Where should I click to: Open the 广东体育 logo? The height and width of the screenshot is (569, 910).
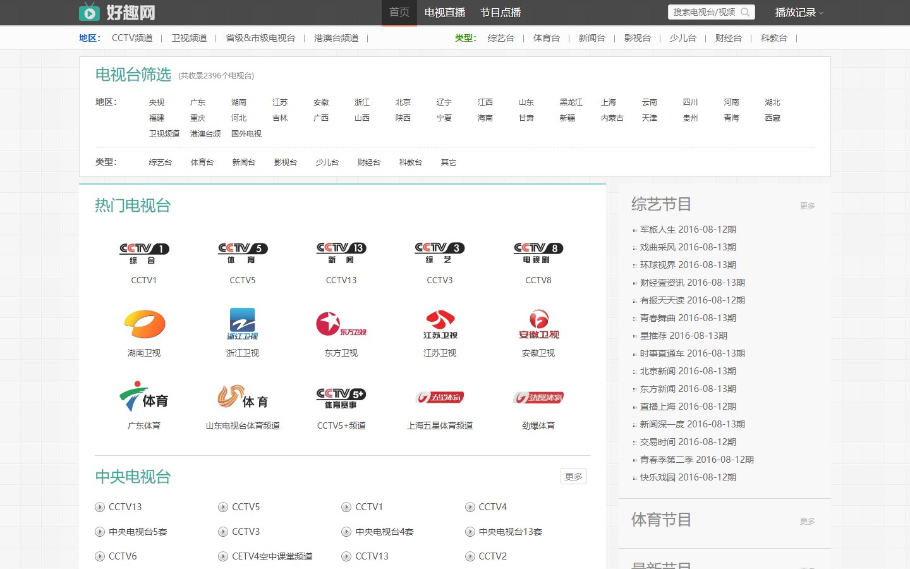144,397
